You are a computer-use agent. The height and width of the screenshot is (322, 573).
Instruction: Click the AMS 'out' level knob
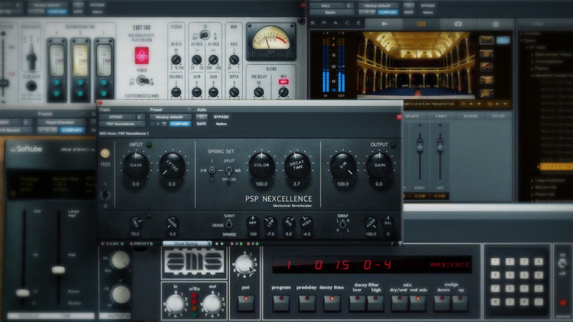coord(212,304)
